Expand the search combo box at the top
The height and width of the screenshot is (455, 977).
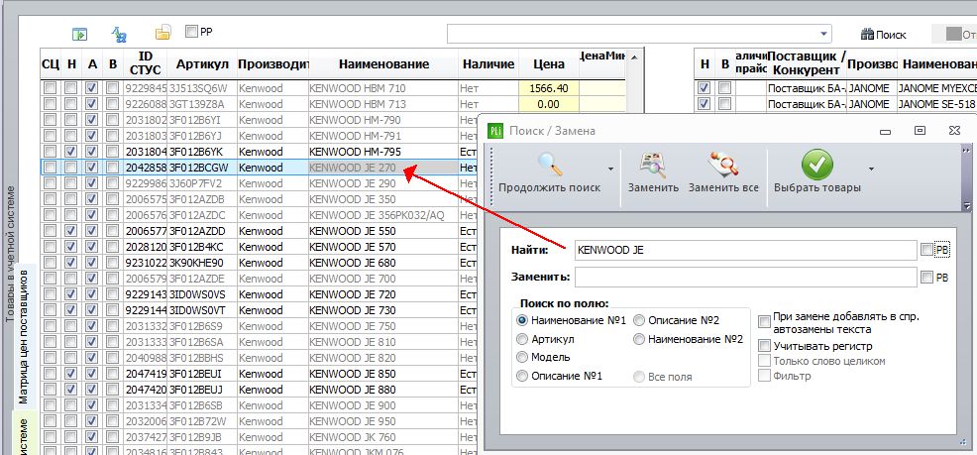point(824,35)
